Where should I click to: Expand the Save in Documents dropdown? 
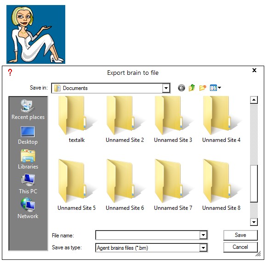(166, 88)
